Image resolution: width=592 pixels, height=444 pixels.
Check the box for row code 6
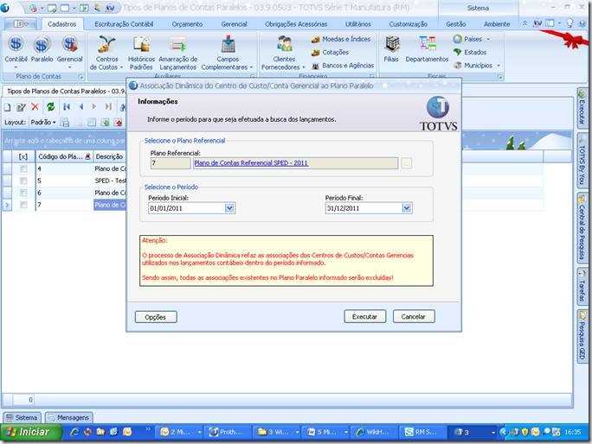point(23,193)
